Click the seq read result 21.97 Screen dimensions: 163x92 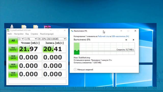30,49
